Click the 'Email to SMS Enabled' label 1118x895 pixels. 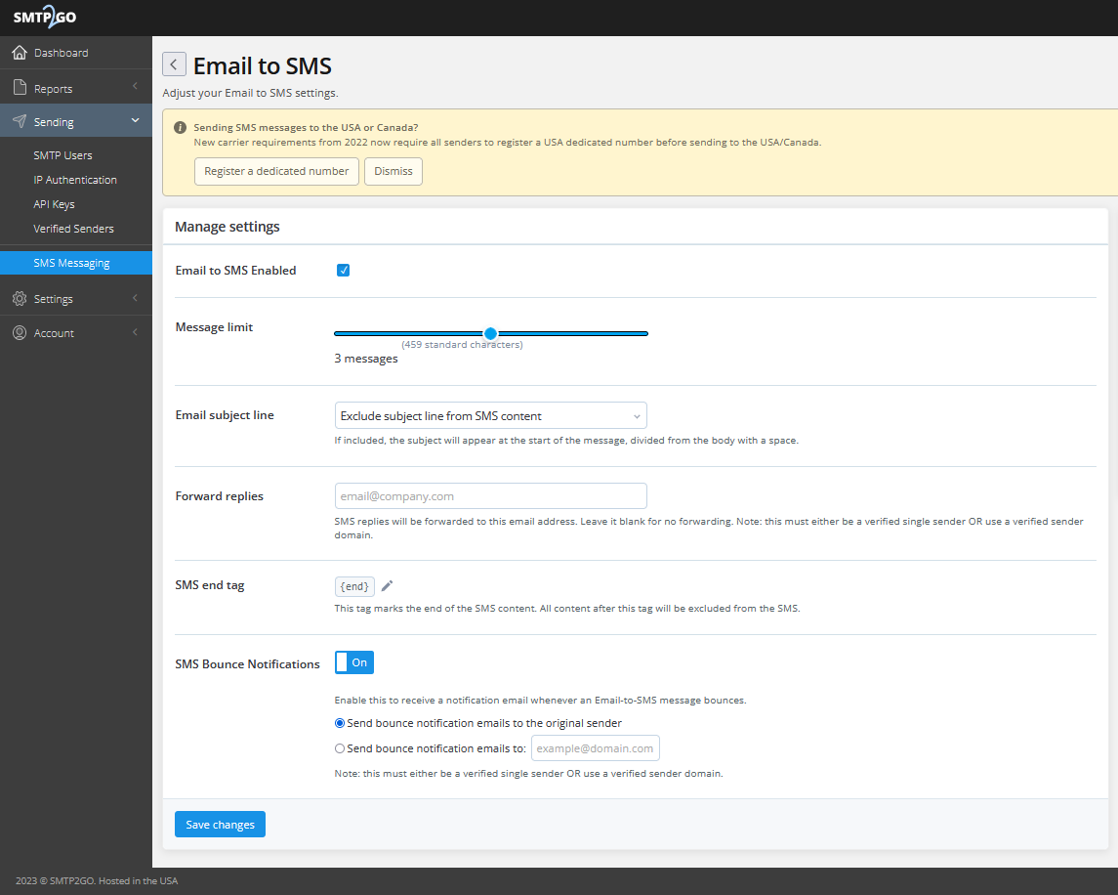[x=236, y=271]
